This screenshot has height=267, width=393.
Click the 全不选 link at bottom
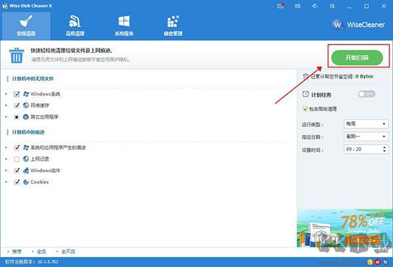click(68, 251)
